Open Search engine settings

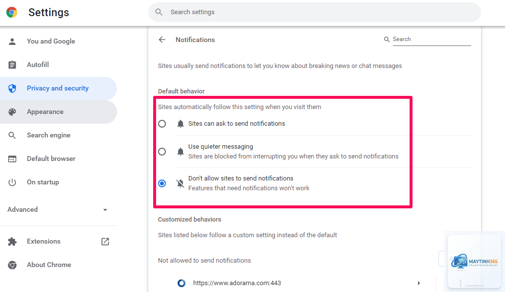(x=58, y=135)
